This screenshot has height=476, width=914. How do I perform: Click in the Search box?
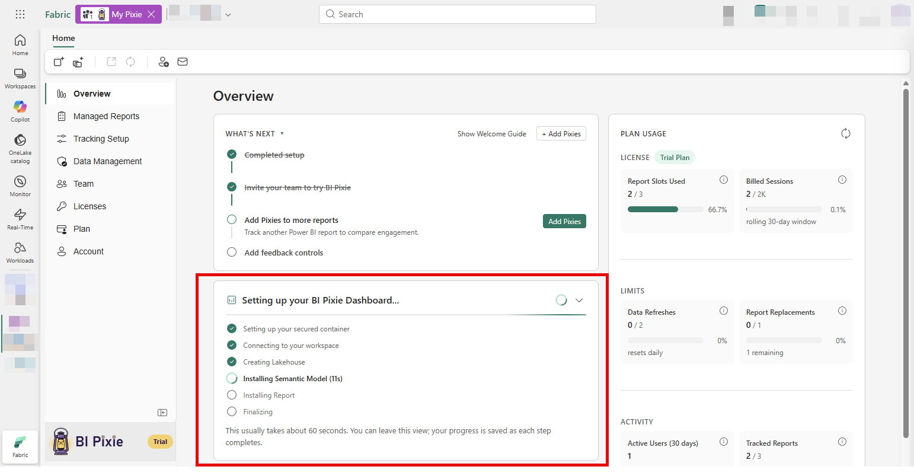[x=457, y=14]
